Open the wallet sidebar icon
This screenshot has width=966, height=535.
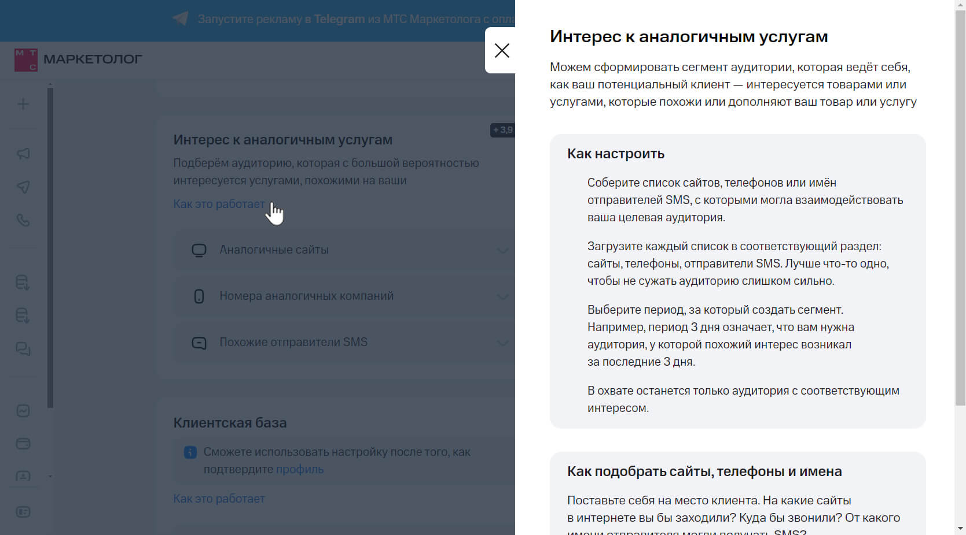(x=23, y=444)
